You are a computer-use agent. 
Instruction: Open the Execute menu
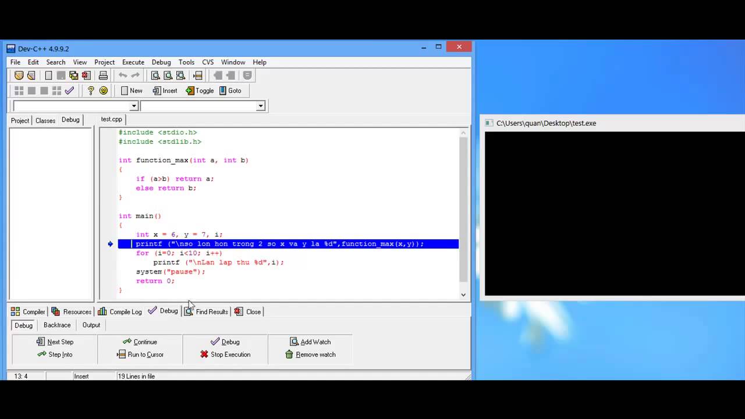coord(133,62)
